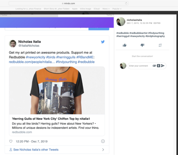The width and height of the screenshot is (178, 155).
Task: Open the Herring Gulls chiffon top image
Action: tap(57, 90)
